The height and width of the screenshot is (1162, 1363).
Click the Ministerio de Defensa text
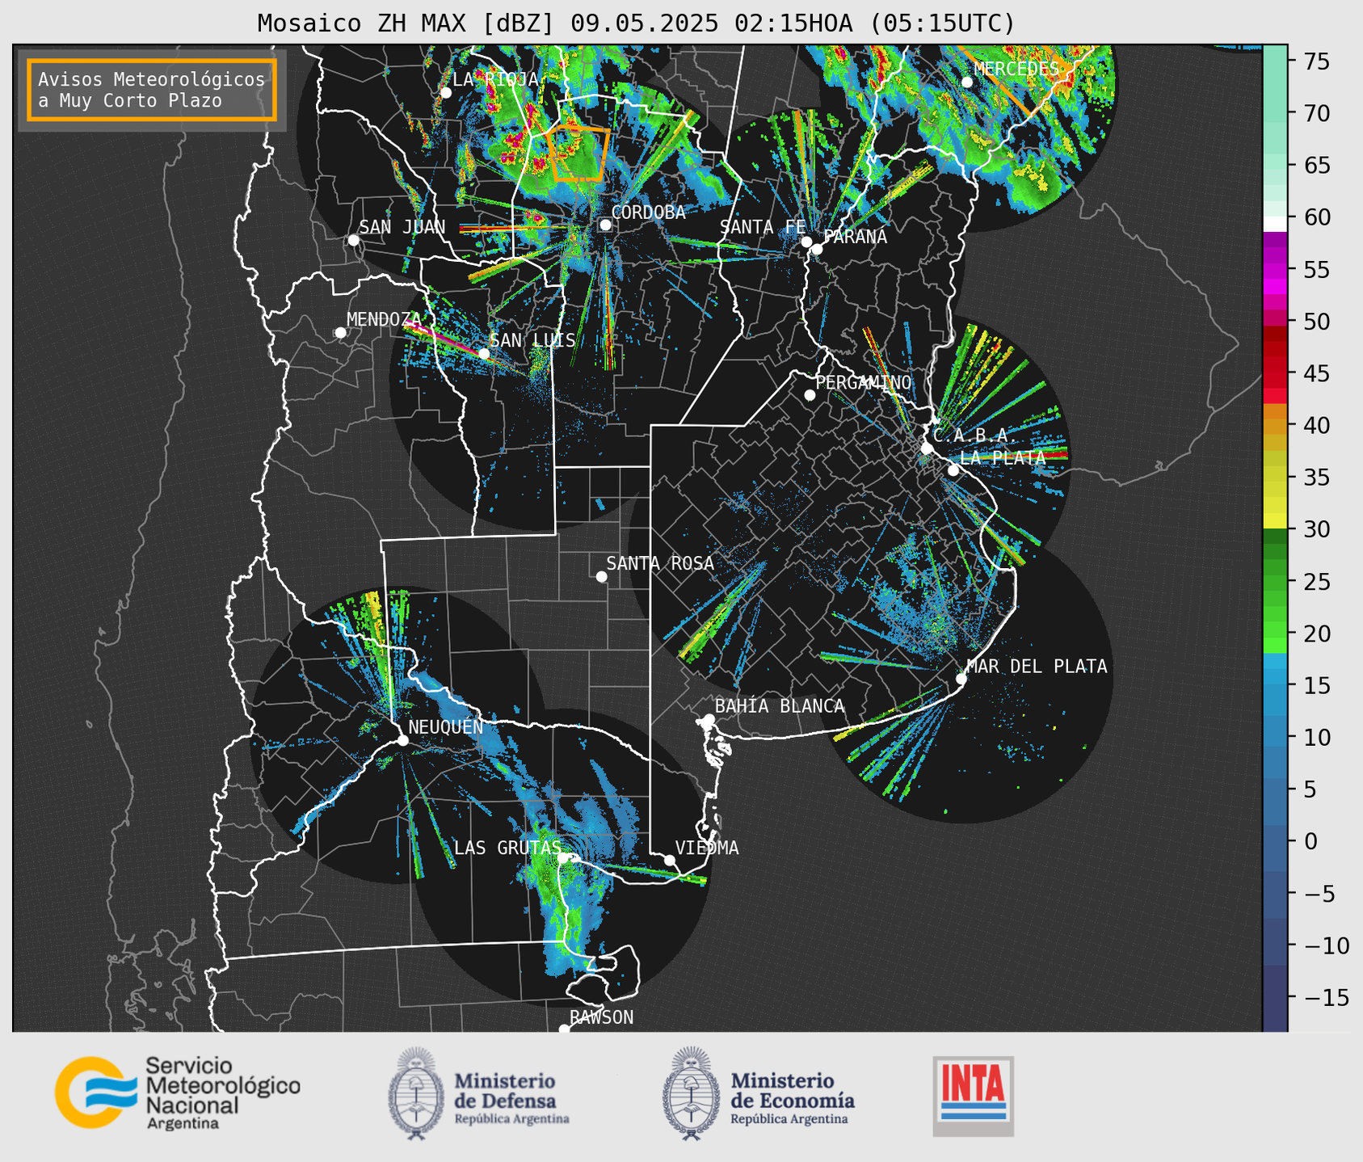tap(511, 1097)
